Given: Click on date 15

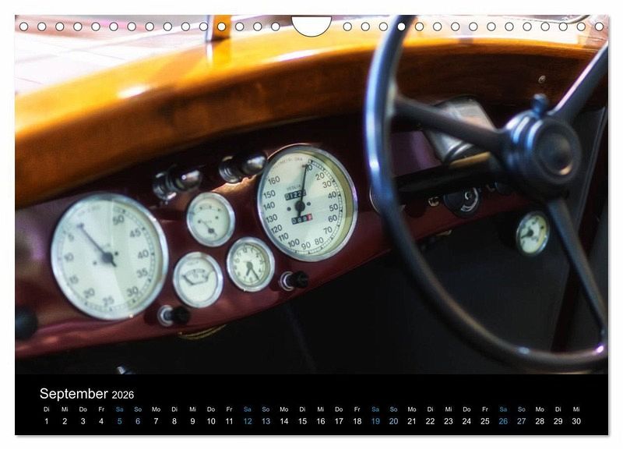Looking at the screenshot, I should (x=302, y=422).
